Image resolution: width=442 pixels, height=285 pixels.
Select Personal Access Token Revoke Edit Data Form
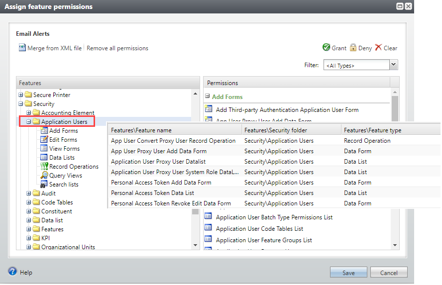274,203
